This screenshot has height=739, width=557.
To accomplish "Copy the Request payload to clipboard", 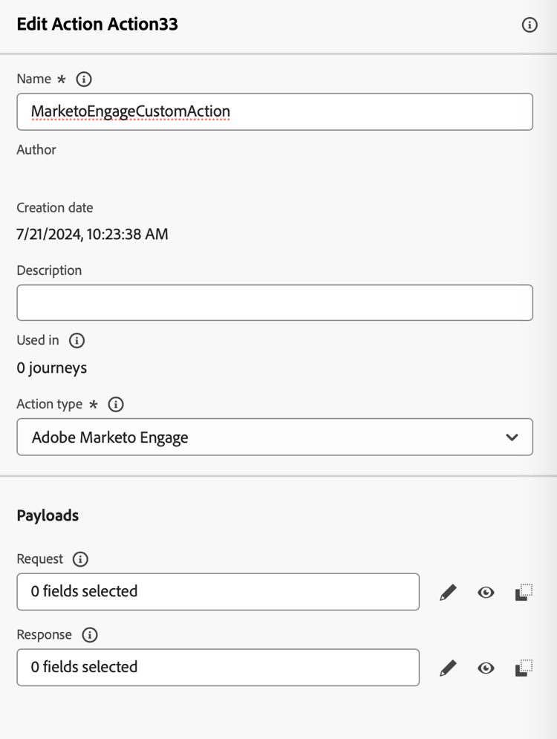I will coord(524,592).
